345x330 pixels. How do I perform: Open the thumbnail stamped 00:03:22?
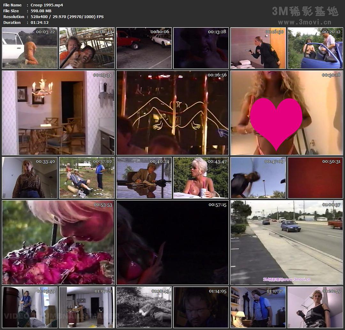30,48
